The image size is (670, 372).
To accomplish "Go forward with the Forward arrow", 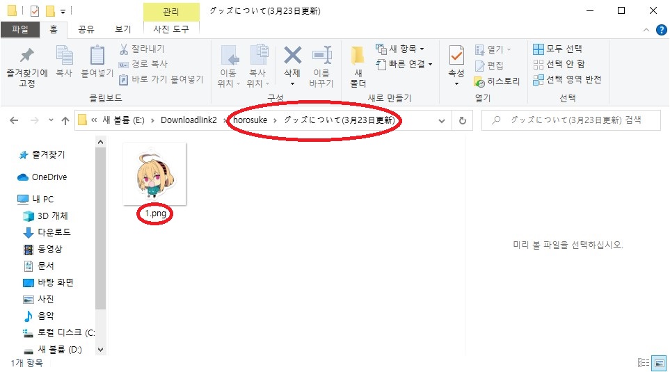I will 35,120.
